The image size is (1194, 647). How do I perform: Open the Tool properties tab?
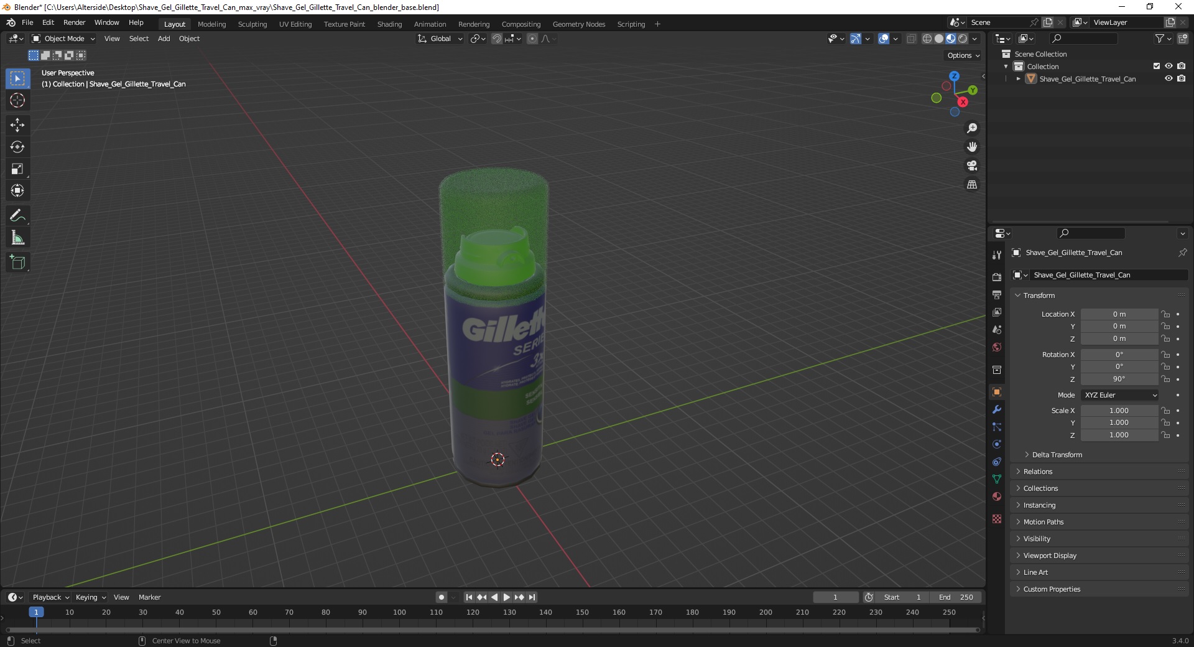coord(997,255)
